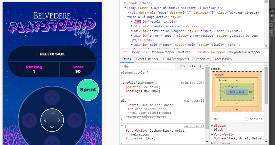Open the main.css:21 source link
275x145 pixels.
(x=194, y=126)
